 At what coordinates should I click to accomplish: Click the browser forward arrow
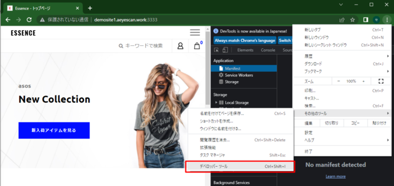pos(18,20)
